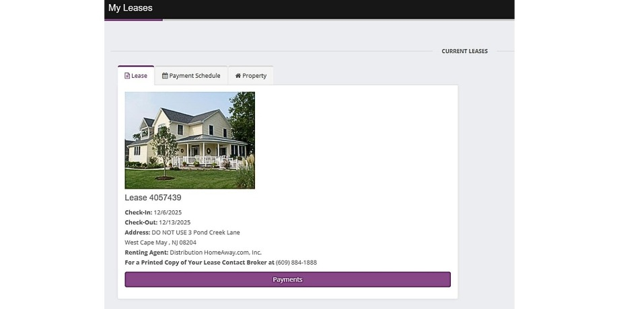Click the My Leases page title
This screenshot has height=309, width=619.
point(131,8)
